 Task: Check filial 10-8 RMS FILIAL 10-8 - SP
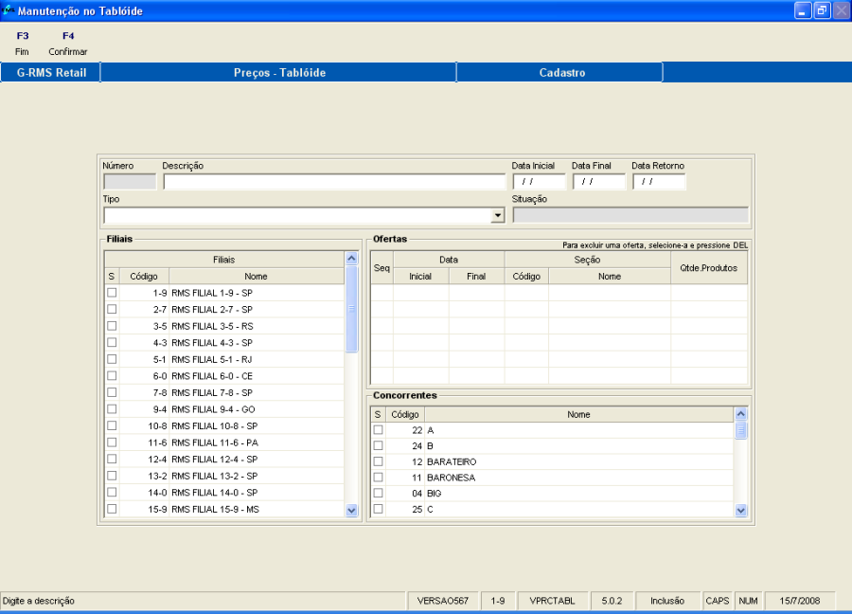pos(112,425)
